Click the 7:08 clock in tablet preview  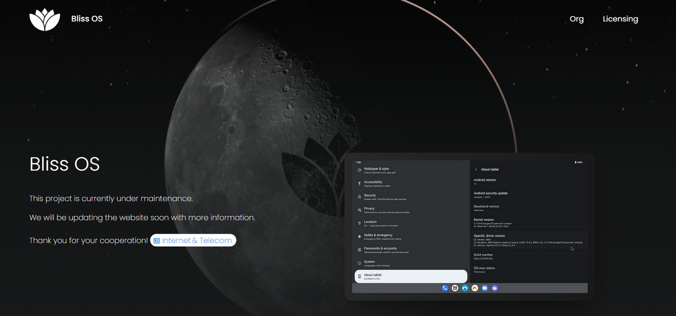pyautogui.click(x=358, y=162)
